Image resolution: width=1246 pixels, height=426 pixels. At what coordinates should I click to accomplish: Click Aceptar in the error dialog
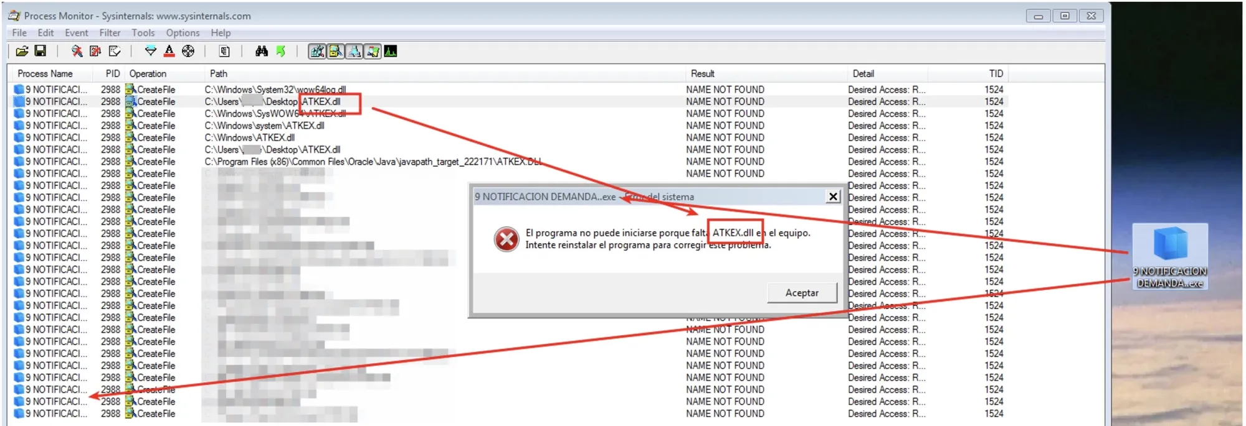pos(802,293)
